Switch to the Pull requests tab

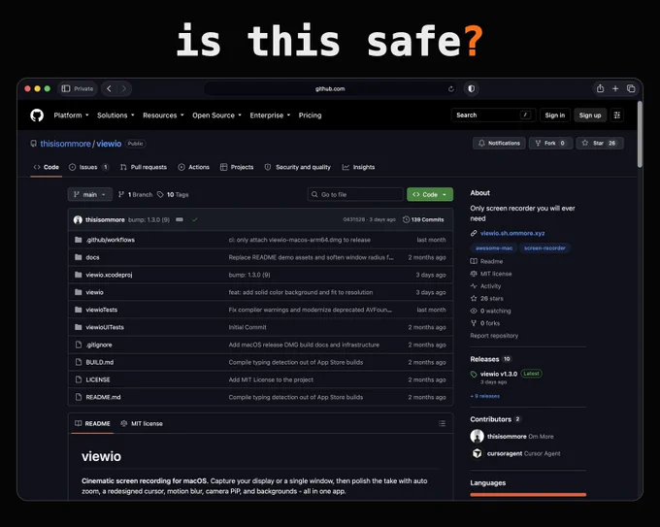point(144,167)
